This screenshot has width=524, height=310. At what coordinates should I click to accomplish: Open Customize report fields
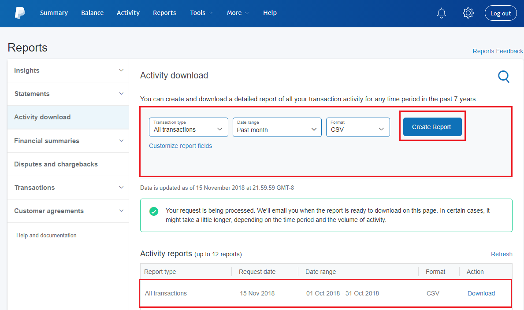(x=181, y=145)
